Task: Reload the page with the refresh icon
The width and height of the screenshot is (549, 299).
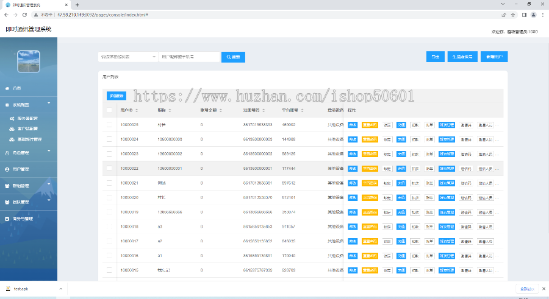Action: pyautogui.click(x=24, y=15)
